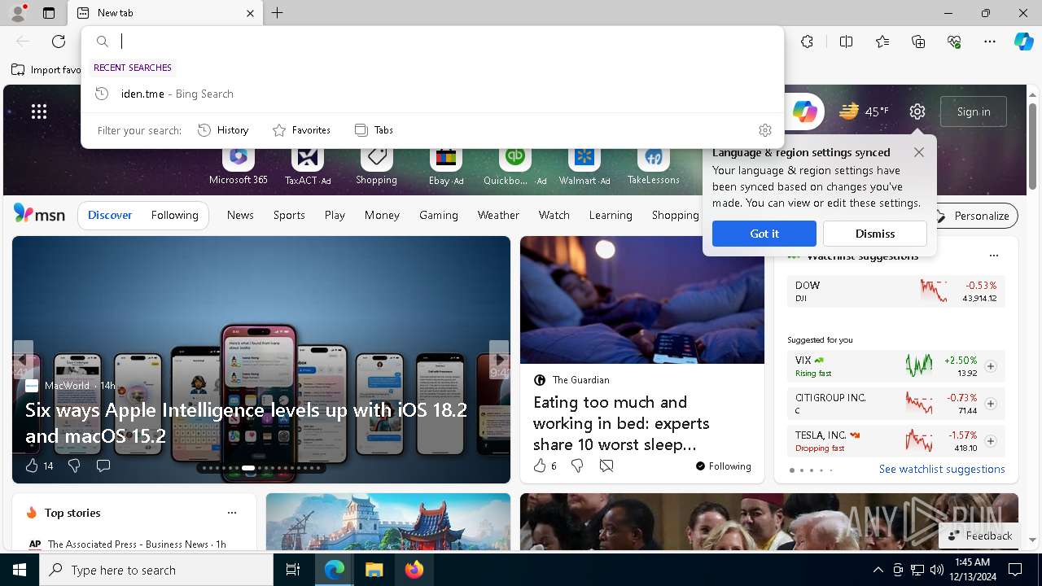Open the 45°F weather widget
This screenshot has width=1042, height=586.
pyautogui.click(x=864, y=112)
